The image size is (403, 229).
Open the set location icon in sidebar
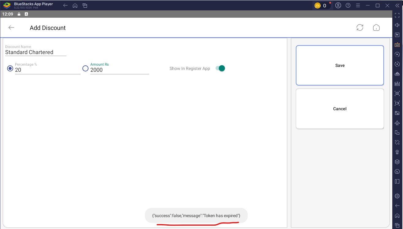(x=397, y=152)
